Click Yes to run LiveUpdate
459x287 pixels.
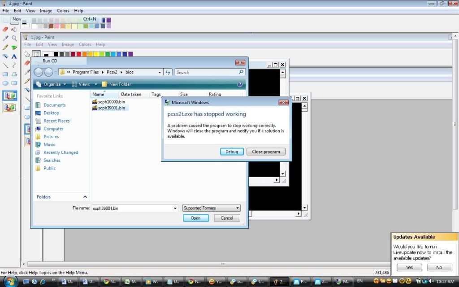[x=409, y=267]
